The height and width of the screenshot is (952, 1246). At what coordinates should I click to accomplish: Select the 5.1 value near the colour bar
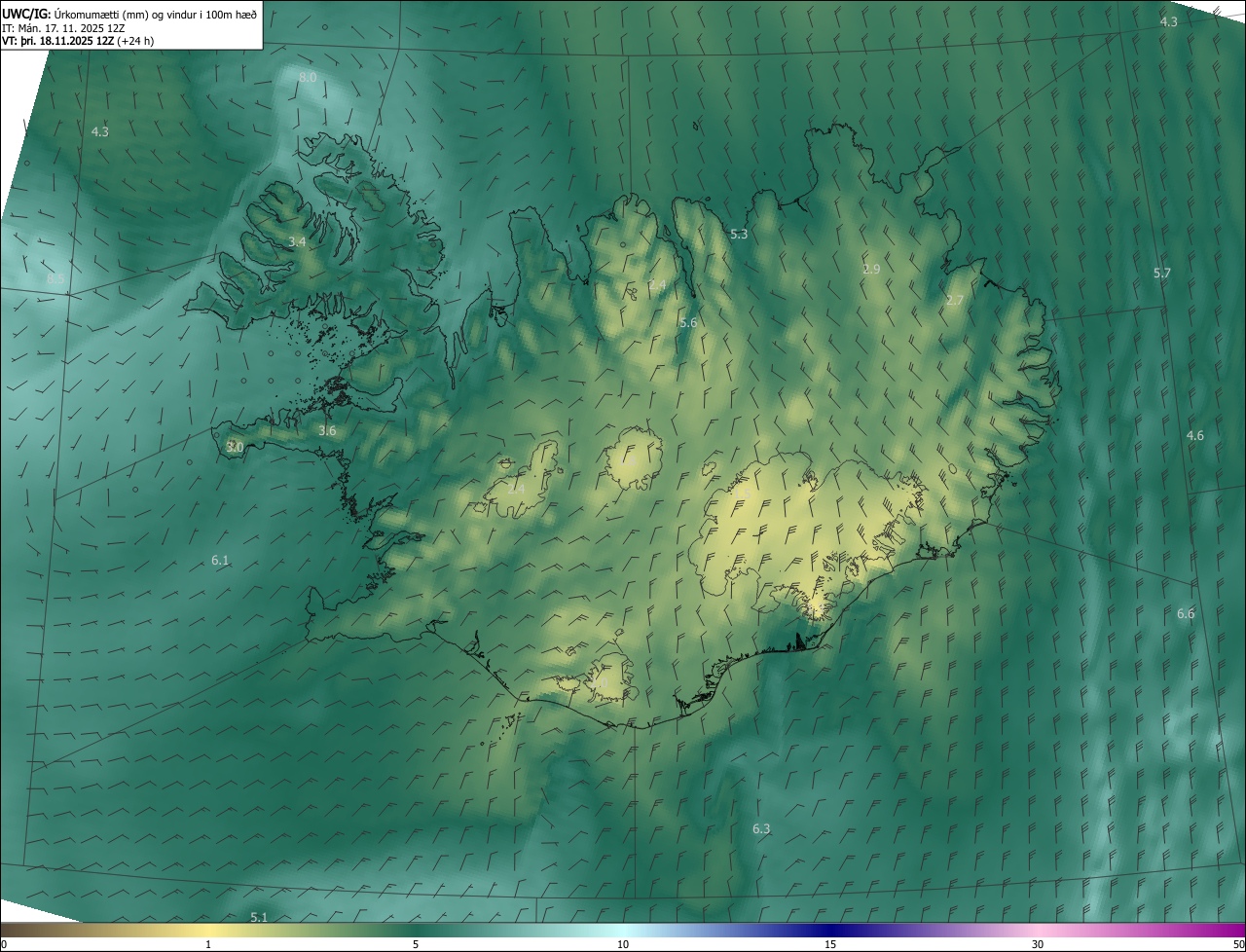coord(259,917)
